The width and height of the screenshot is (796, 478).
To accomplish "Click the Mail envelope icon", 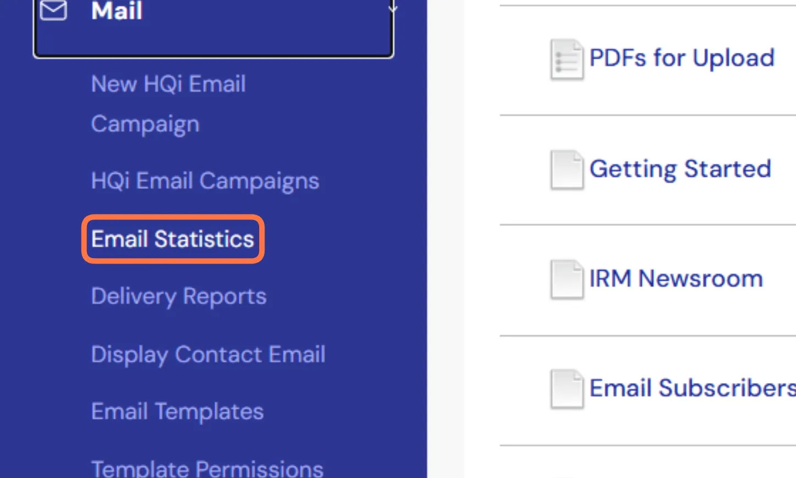I will 53,10.
